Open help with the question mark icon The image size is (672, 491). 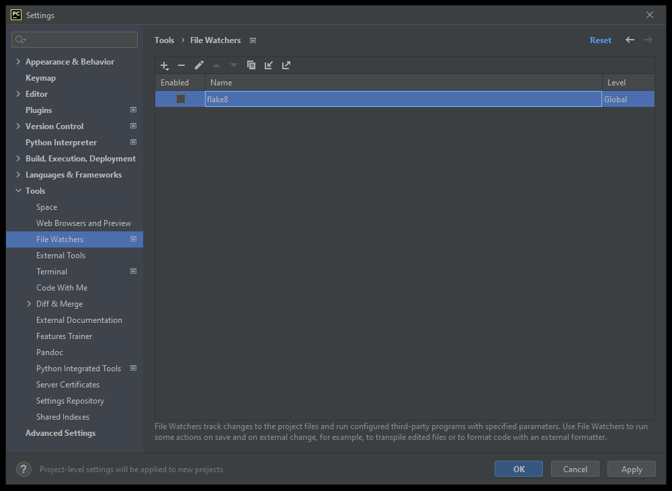point(24,469)
